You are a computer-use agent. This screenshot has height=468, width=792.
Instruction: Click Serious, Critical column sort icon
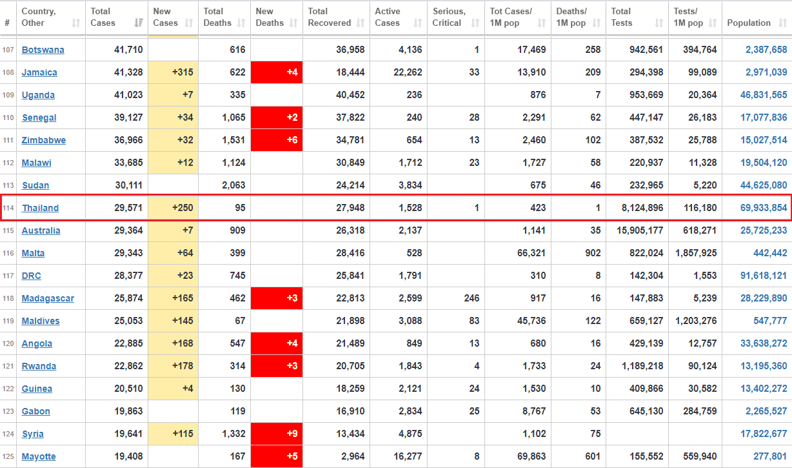click(x=475, y=23)
